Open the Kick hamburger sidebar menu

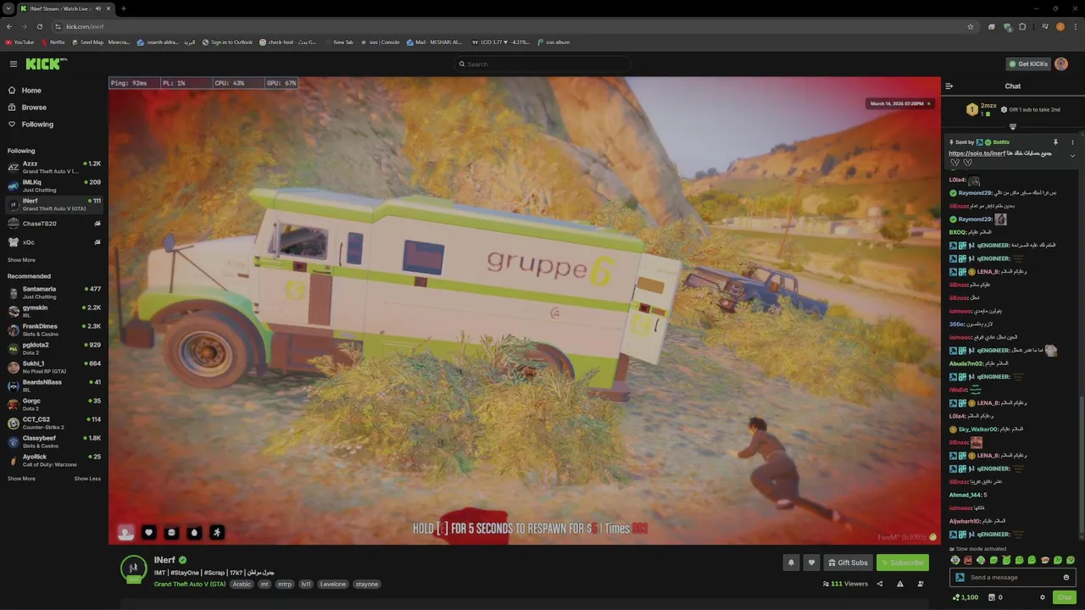[14, 64]
